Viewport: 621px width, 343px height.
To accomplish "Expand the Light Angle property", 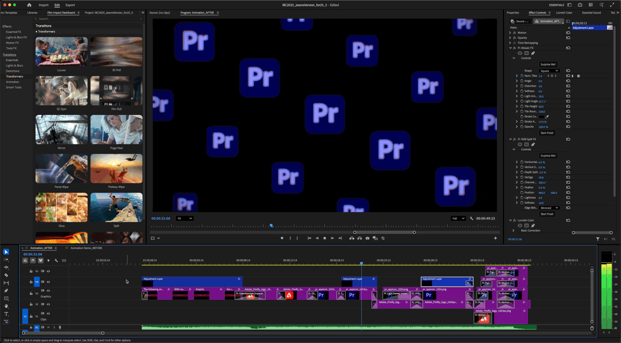I will point(516,101).
